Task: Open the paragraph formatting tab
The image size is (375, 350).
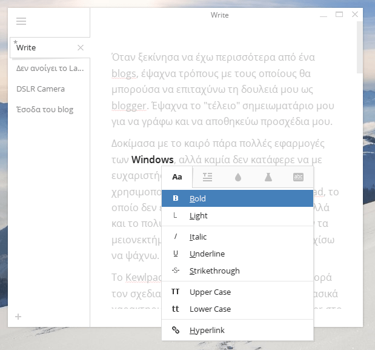Action: [x=207, y=177]
